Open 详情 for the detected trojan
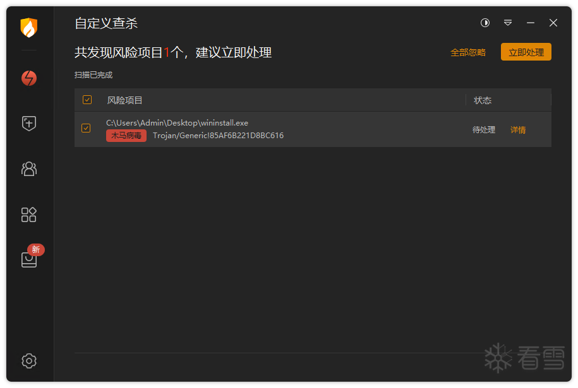Image resolution: width=578 pixels, height=388 pixels. coord(518,130)
